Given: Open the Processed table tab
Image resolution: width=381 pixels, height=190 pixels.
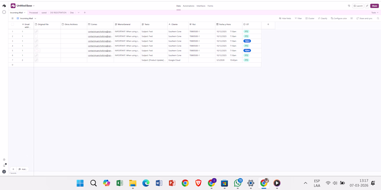Looking at the screenshot, I should click(34, 12).
